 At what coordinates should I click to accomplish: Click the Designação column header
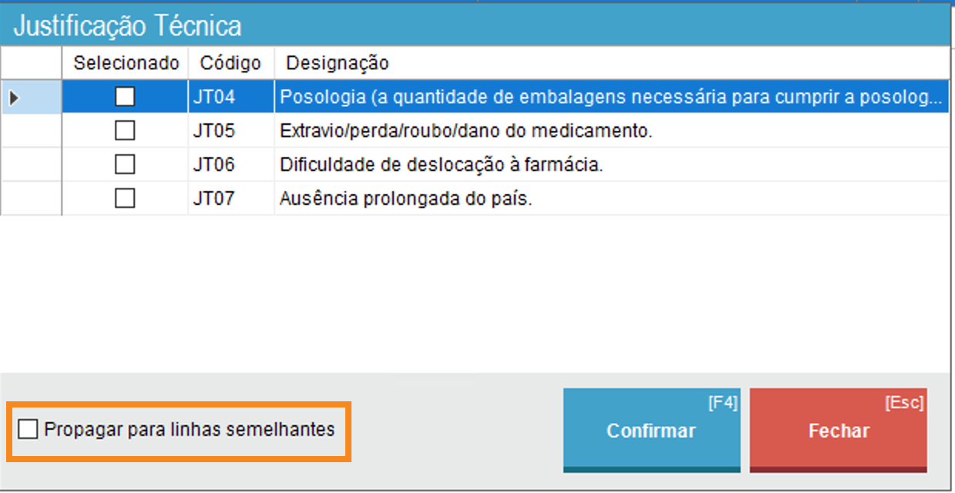click(x=337, y=63)
